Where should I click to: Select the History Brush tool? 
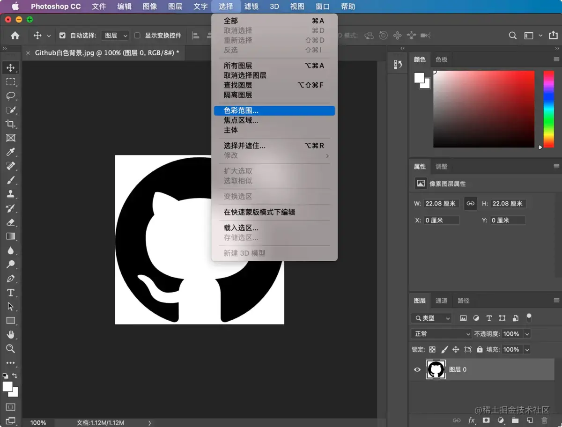pos(10,208)
